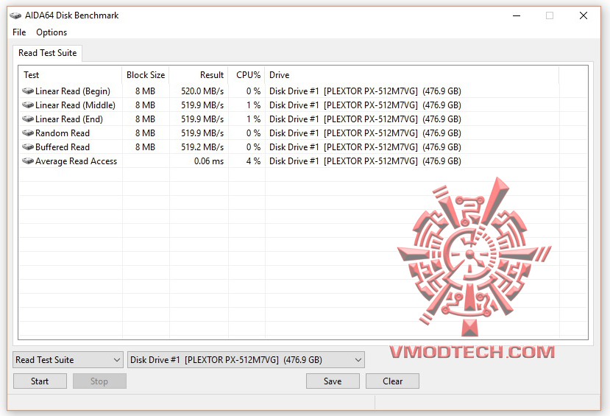This screenshot has width=610, height=416.
Task: Expand the Disk Drive #1 PLEXTOR dropdown
Action: (x=246, y=360)
